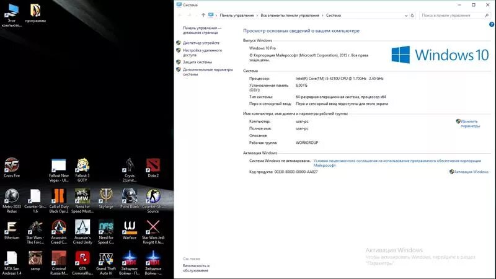The image size is (496, 279).
Task: Open Диспетчер устройств link
Action: point(201,43)
